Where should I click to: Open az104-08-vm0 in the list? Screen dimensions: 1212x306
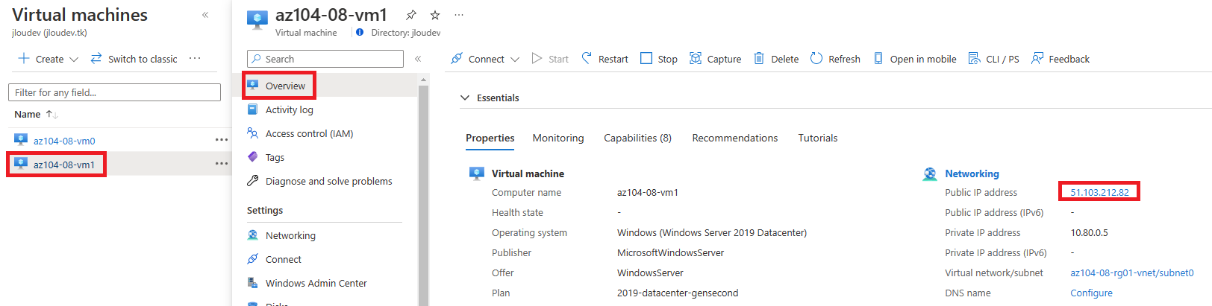[64, 141]
